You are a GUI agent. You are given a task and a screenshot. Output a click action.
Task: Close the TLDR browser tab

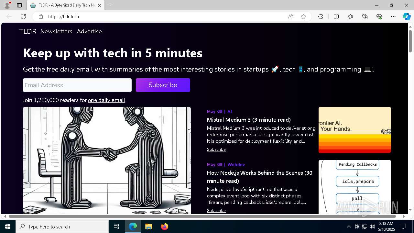click(x=99, y=5)
